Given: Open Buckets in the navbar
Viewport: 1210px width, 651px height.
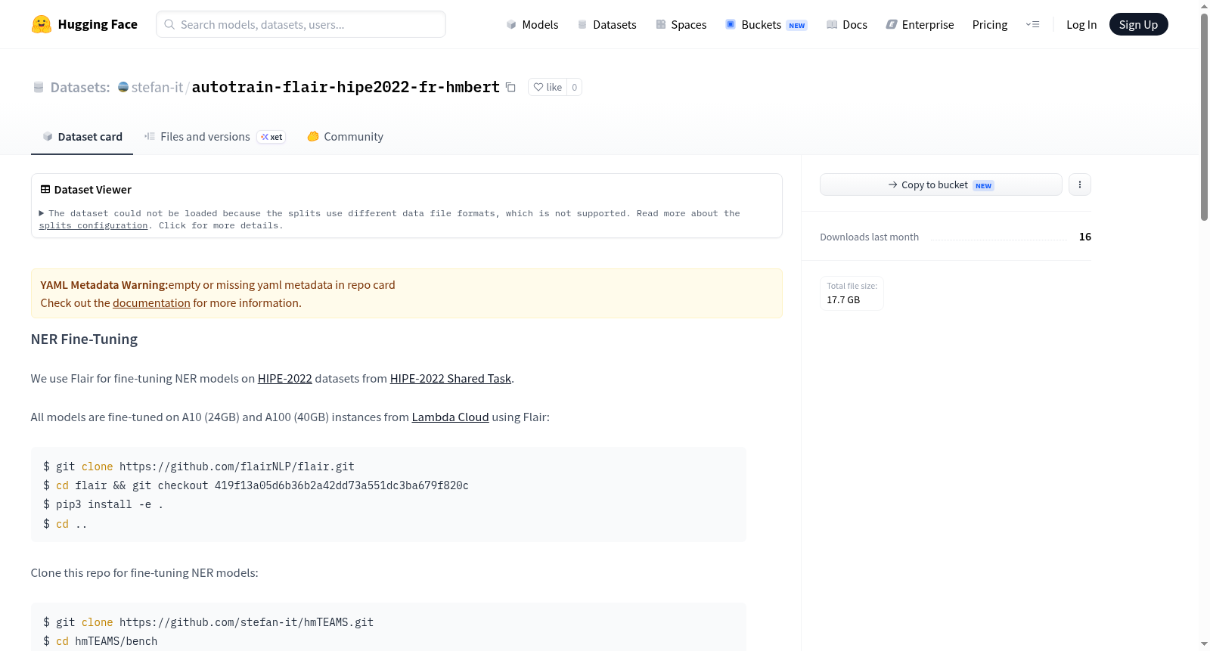Looking at the screenshot, I should [766, 25].
